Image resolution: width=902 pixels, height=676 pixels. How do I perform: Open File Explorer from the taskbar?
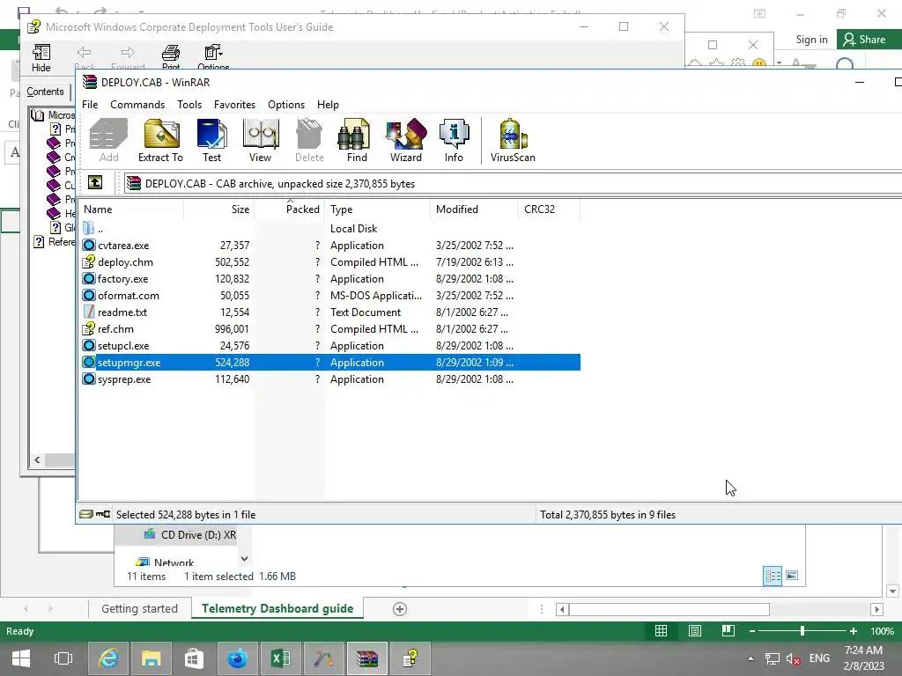[x=151, y=658]
